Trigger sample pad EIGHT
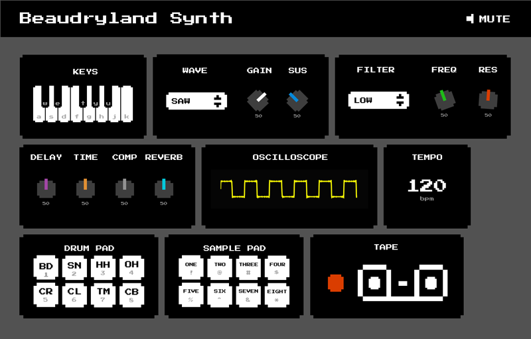This screenshot has height=339, width=531. [277, 295]
